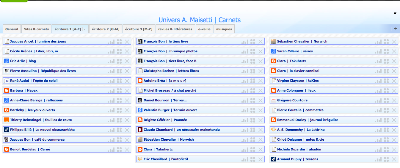
Task: Click the bar chart icon on Jacques Ancet widget
Action: pos(111,42)
